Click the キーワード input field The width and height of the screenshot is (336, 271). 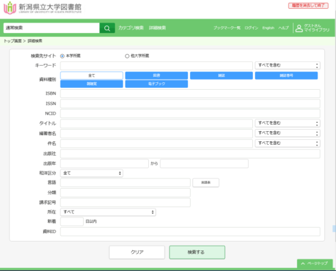coord(156,65)
